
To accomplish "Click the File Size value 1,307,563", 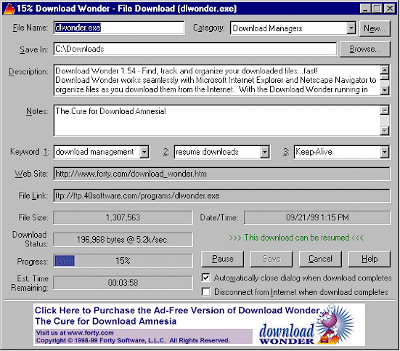I will coord(123,218).
